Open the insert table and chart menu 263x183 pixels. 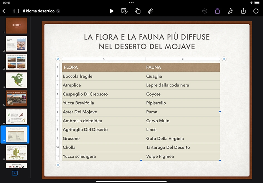coord(124,11)
